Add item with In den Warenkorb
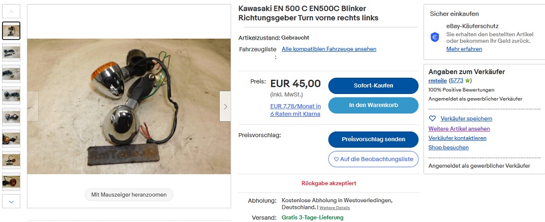Image resolution: width=545 pixels, height=222 pixels. (373, 105)
